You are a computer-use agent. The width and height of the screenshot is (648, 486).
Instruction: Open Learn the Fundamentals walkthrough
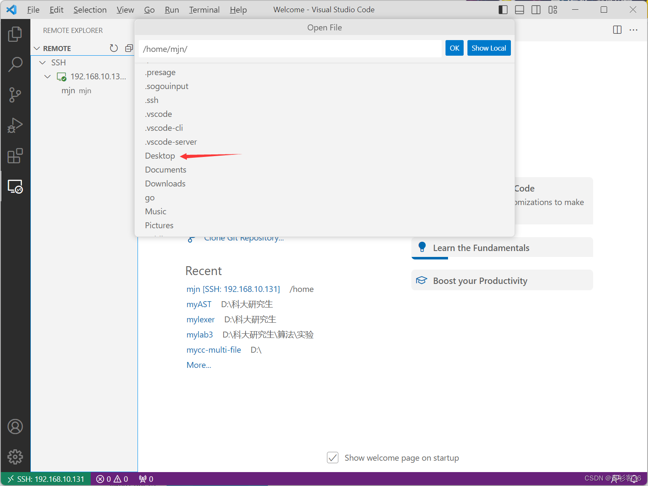pos(502,248)
